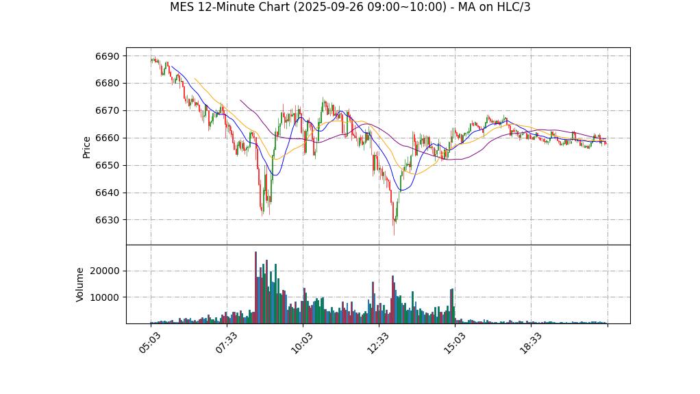Click the 6640 price axis label
This screenshot has height=394, width=700.
108,193
